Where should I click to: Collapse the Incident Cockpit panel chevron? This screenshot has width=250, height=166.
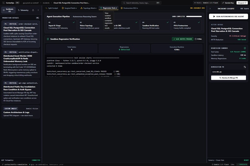pos(210,9)
